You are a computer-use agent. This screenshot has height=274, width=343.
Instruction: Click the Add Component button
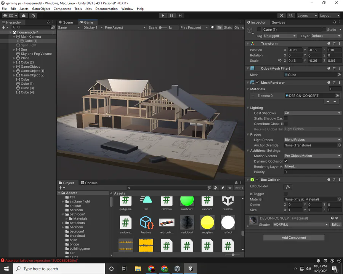(x=294, y=237)
